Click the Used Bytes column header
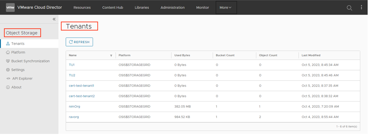Image resolution: width=369 pixels, height=135 pixels. 182,55
